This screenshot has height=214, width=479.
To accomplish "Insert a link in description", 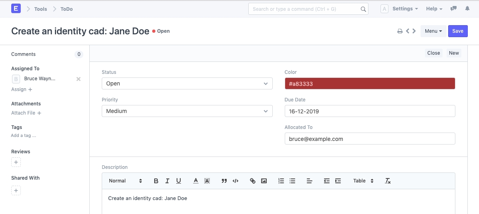I will (x=253, y=181).
